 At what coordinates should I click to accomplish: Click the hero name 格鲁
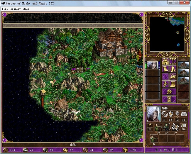[x=165, y=108]
